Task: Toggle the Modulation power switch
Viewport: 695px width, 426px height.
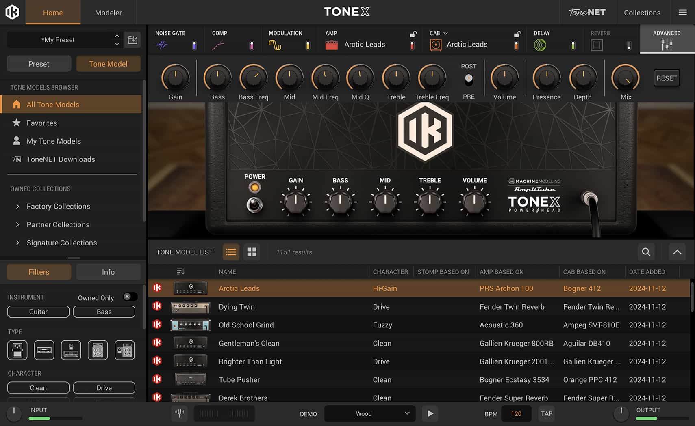Action: (308, 45)
